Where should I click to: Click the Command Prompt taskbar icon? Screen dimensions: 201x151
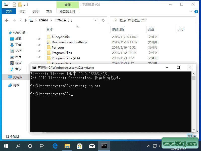[x=104, y=146]
